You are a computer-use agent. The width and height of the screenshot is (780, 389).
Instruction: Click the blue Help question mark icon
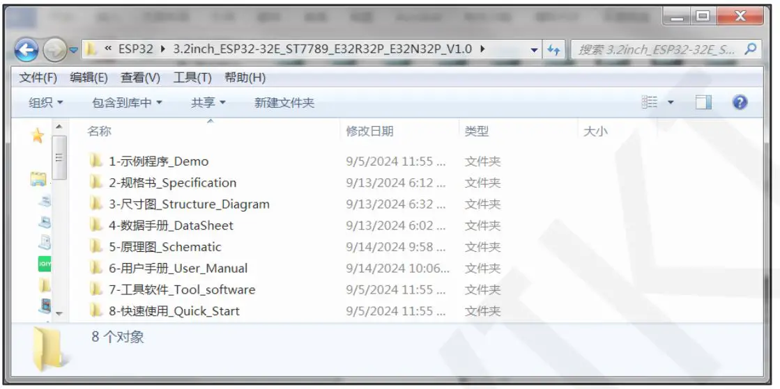click(x=740, y=102)
